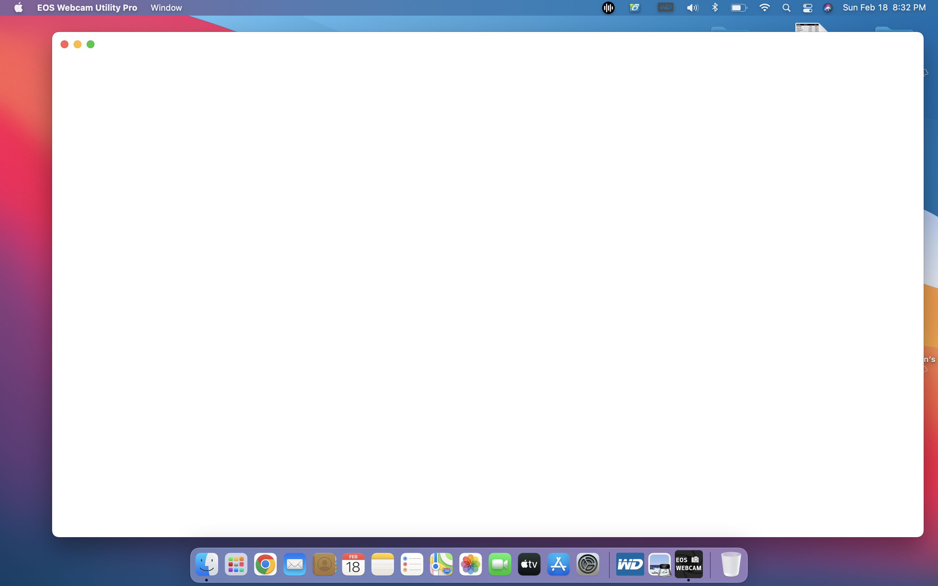
Task: Open the Wi-Fi status menu
Action: tap(764, 7)
